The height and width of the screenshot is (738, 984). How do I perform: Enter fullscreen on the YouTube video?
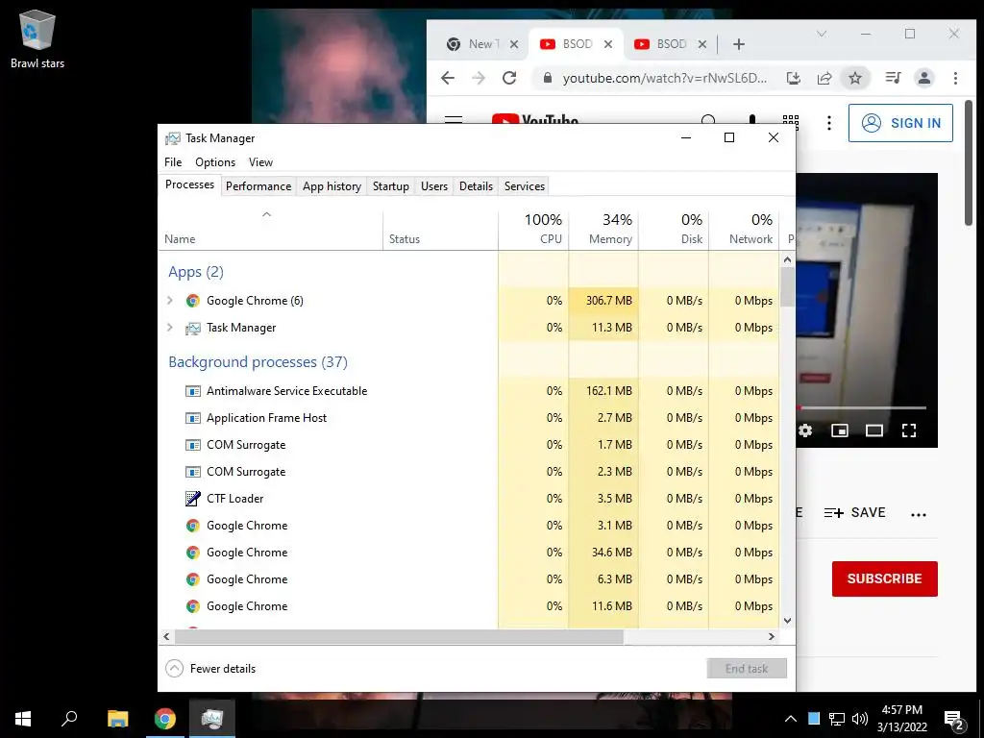click(909, 430)
